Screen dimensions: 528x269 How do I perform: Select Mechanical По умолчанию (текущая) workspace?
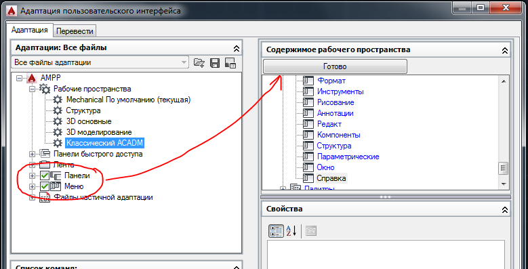pyautogui.click(x=129, y=100)
